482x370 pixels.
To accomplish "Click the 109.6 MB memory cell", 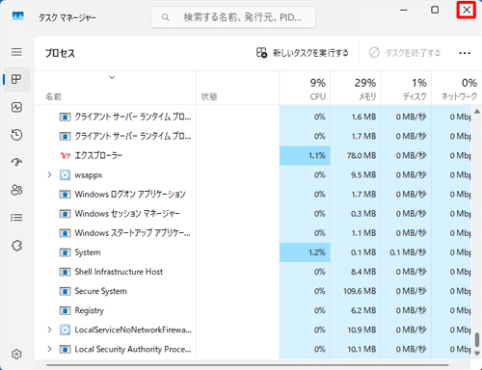I will [x=356, y=291].
